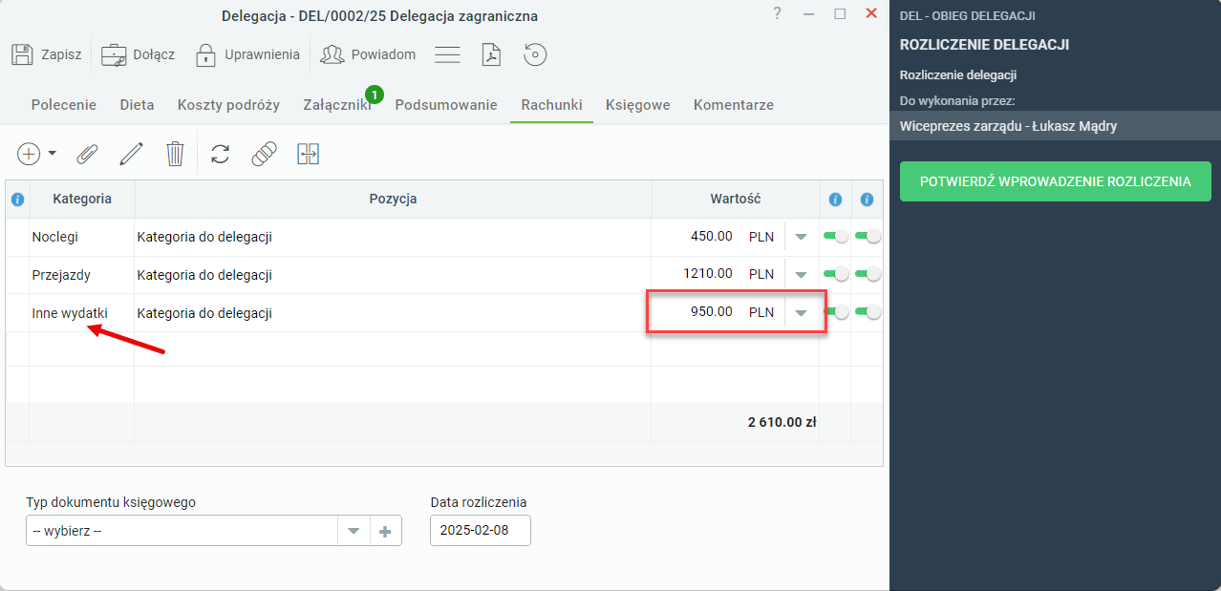1221x591 pixels.
Task: Click the refresh arrows icon
Action: coord(221,154)
